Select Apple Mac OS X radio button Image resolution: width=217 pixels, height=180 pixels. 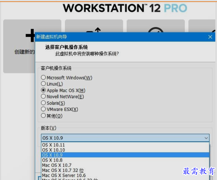(43, 90)
